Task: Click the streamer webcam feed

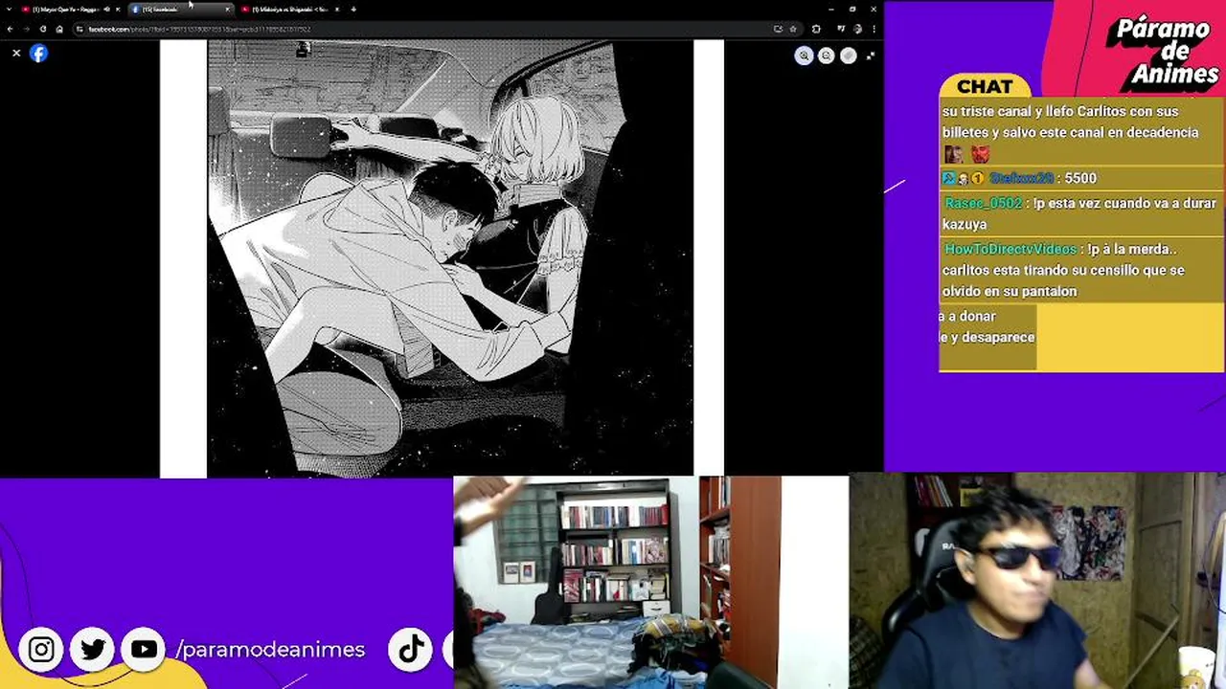Action: pyautogui.click(x=1037, y=581)
